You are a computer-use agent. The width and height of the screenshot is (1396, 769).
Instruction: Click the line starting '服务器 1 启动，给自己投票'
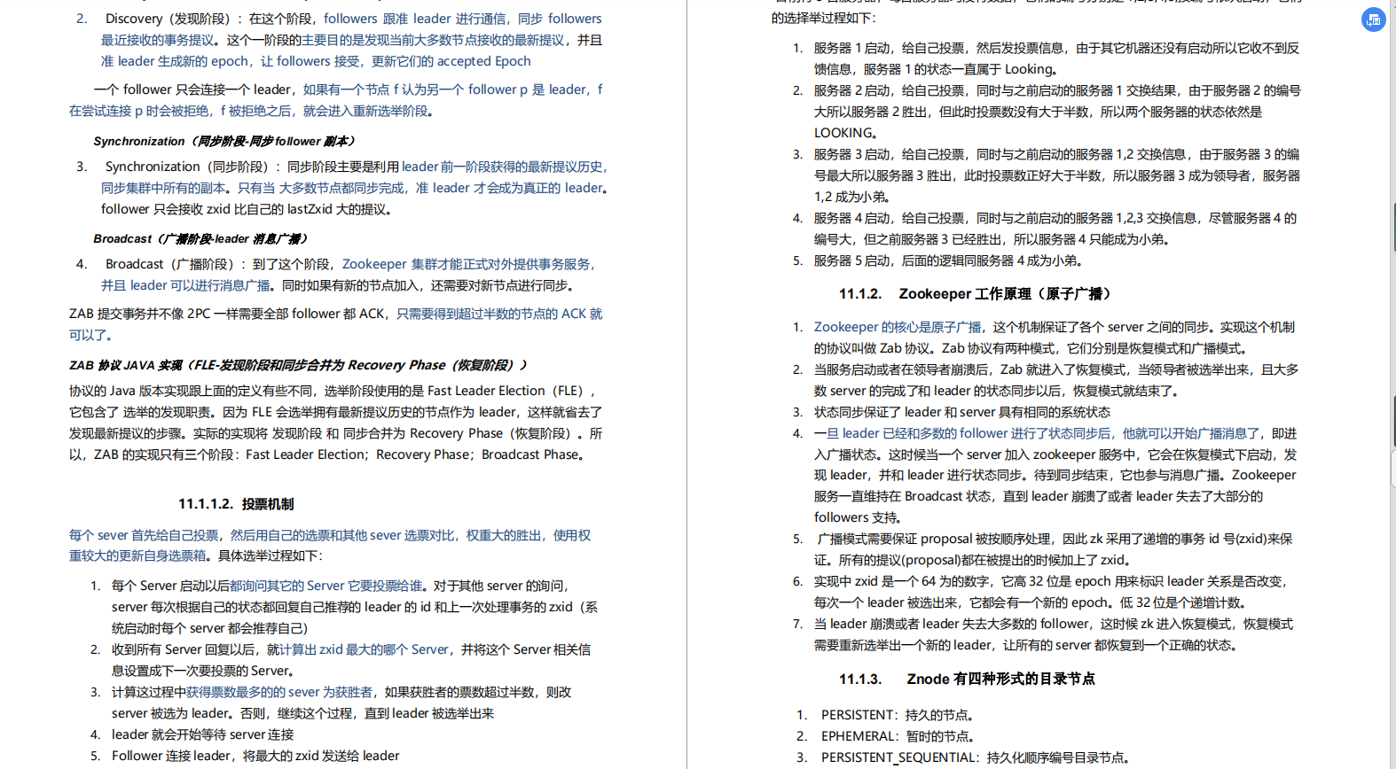coord(1057,48)
